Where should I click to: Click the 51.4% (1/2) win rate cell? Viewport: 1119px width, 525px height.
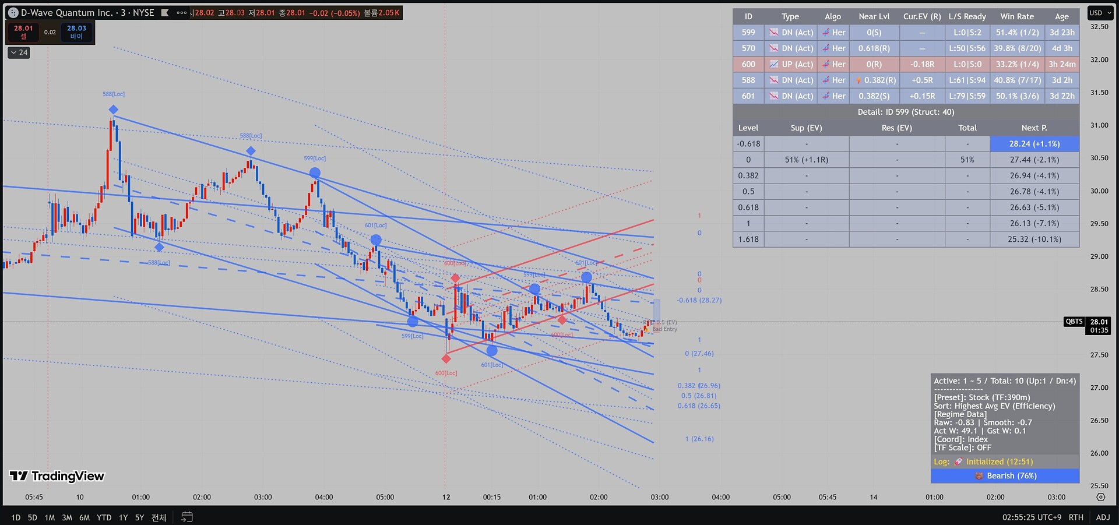[x=1017, y=33]
